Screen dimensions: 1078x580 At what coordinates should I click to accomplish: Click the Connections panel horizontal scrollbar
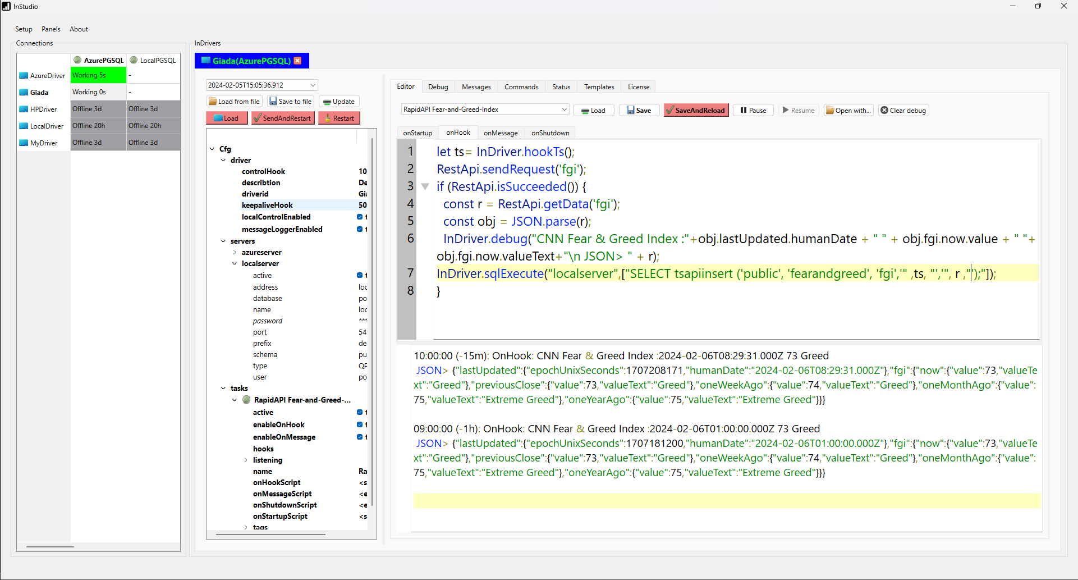[x=50, y=546]
